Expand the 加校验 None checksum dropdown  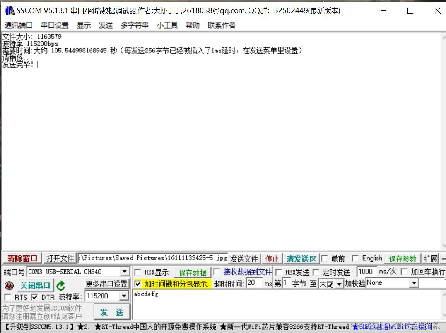click(414, 283)
